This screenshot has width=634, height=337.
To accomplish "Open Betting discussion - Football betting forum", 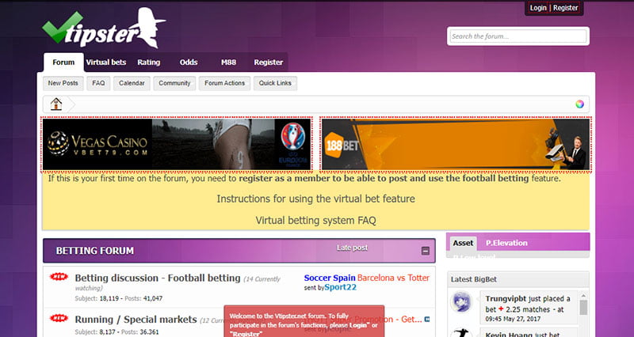I will [x=158, y=278].
